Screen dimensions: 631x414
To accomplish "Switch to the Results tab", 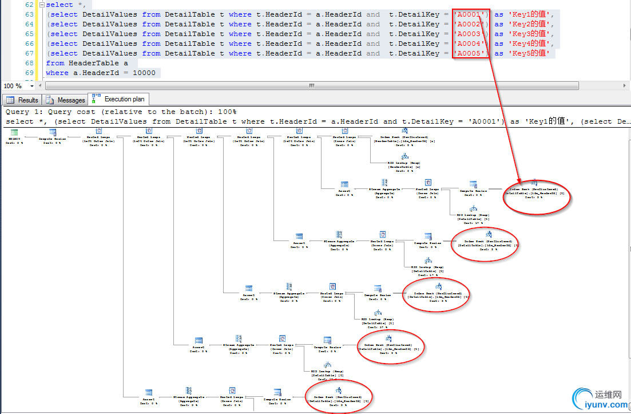I will coord(22,100).
